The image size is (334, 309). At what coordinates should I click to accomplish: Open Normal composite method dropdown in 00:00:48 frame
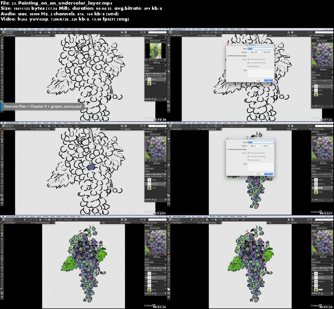tap(150, 73)
